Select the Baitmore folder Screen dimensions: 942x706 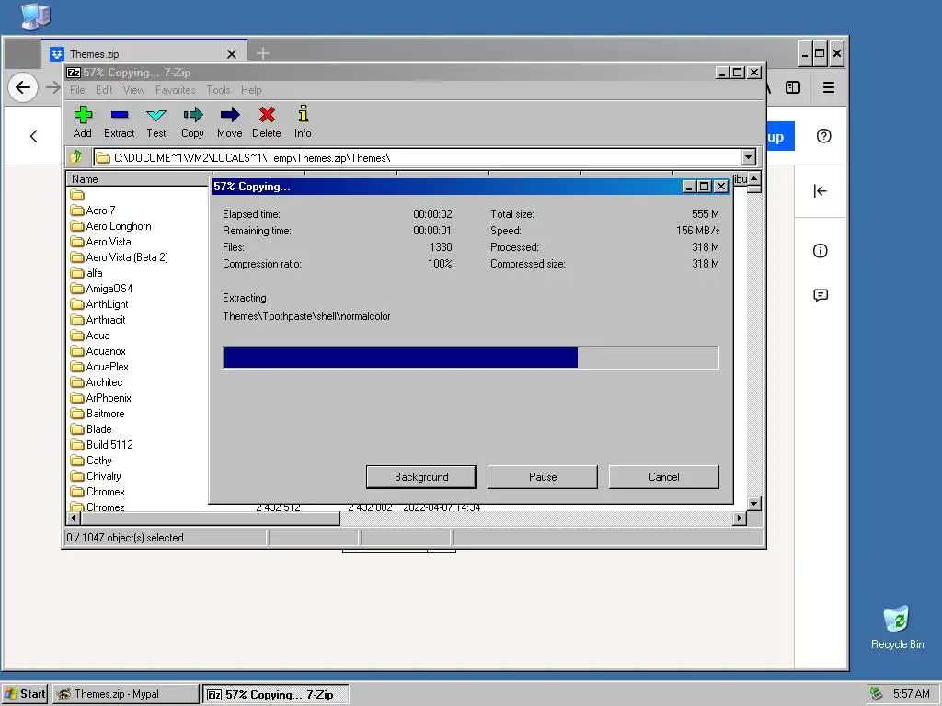tap(98, 413)
